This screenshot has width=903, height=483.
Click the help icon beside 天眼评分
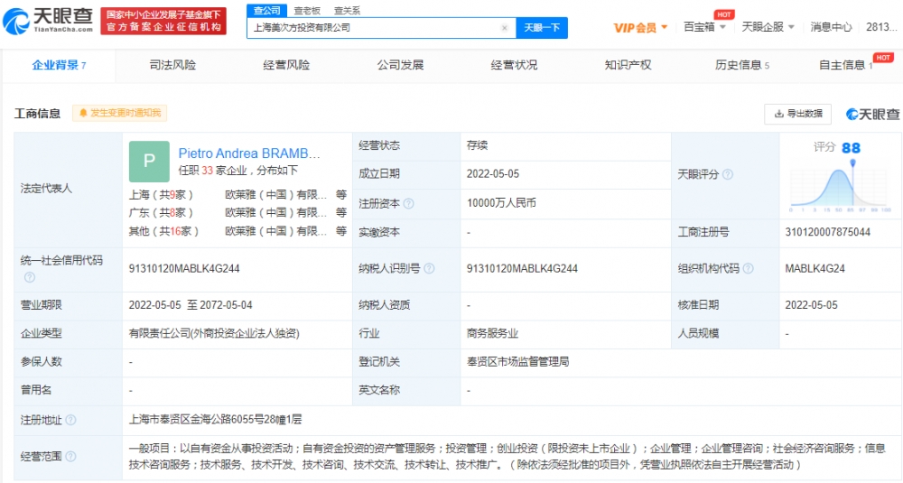click(728, 174)
